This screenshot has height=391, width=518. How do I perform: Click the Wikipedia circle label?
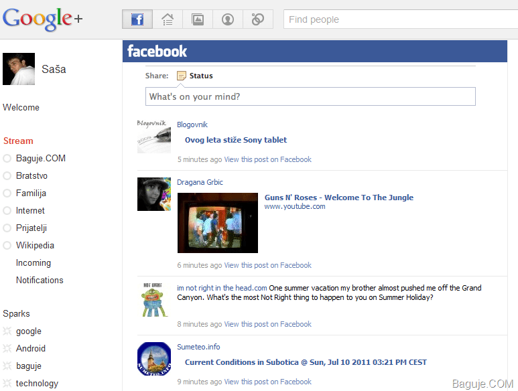point(35,246)
